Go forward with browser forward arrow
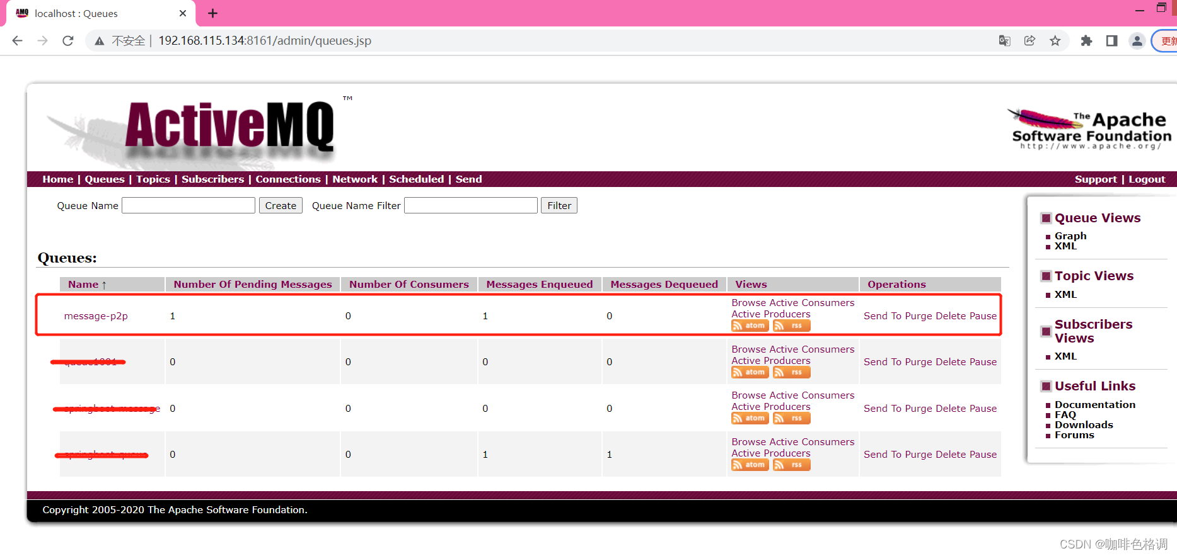Screen dimensions: 1177x556 click(42, 41)
